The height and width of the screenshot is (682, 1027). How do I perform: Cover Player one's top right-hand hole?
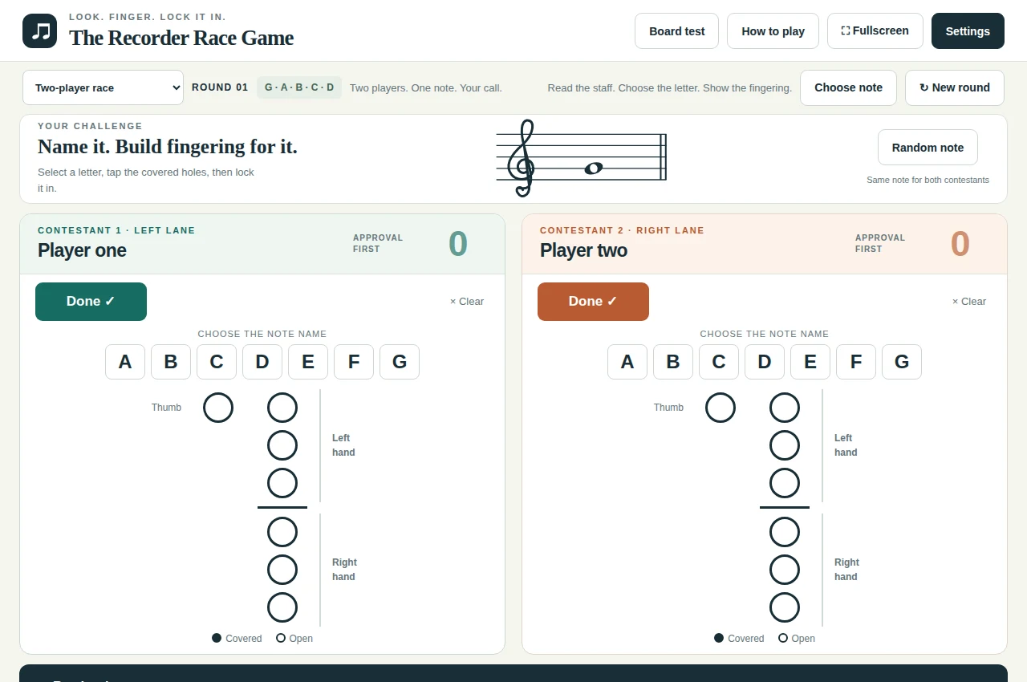(282, 532)
